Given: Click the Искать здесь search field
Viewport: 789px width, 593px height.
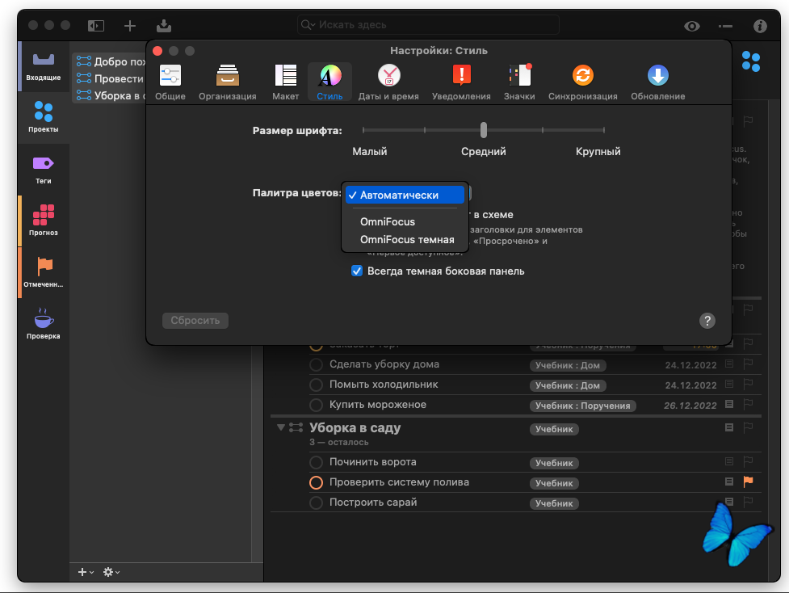Looking at the screenshot, I should 428,25.
